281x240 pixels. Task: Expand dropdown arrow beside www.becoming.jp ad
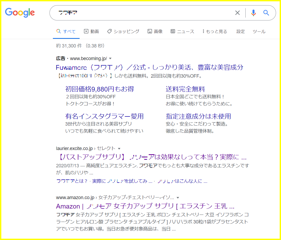click(x=110, y=58)
